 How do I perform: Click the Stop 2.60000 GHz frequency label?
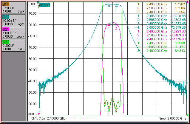point(172,118)
